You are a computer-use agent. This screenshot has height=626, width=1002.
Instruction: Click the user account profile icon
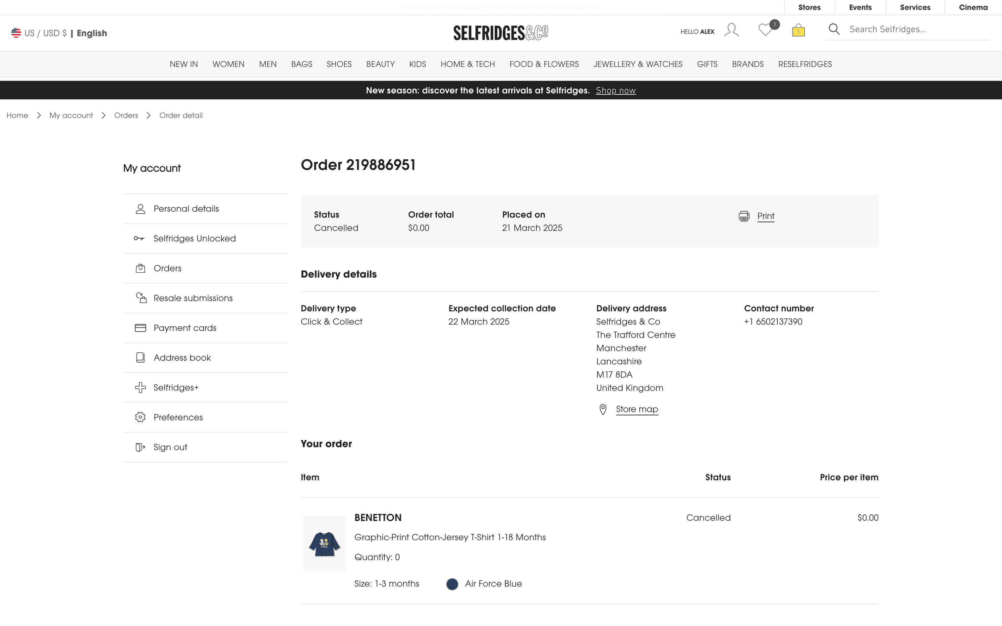731,30
